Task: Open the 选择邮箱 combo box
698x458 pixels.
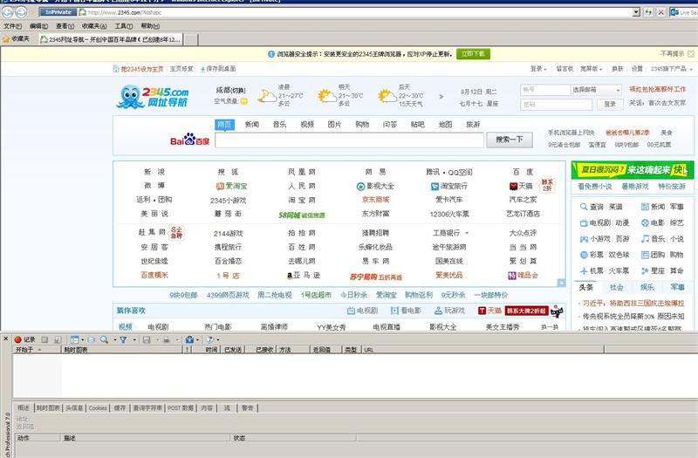Action: point(596,90)
